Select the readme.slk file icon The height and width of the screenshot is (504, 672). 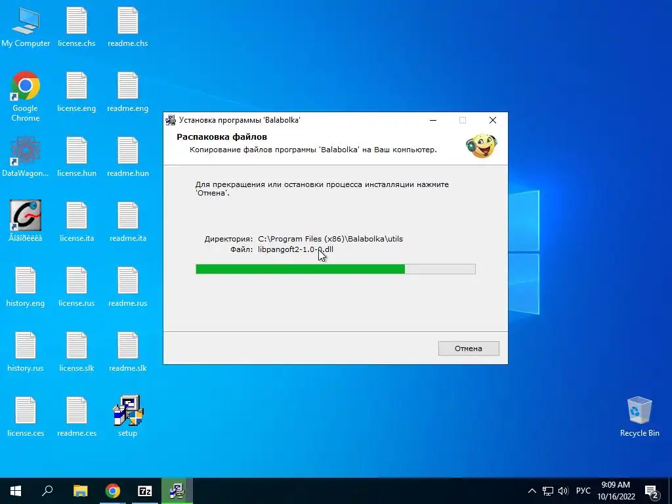pyautogui.click(x=128, y=352)
